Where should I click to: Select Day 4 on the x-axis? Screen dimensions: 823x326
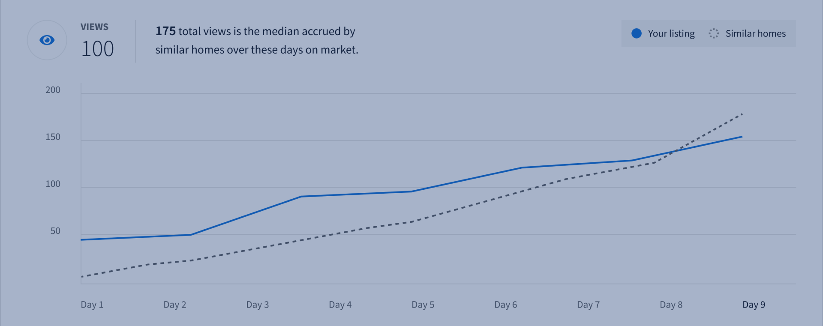tap(340, 305)
